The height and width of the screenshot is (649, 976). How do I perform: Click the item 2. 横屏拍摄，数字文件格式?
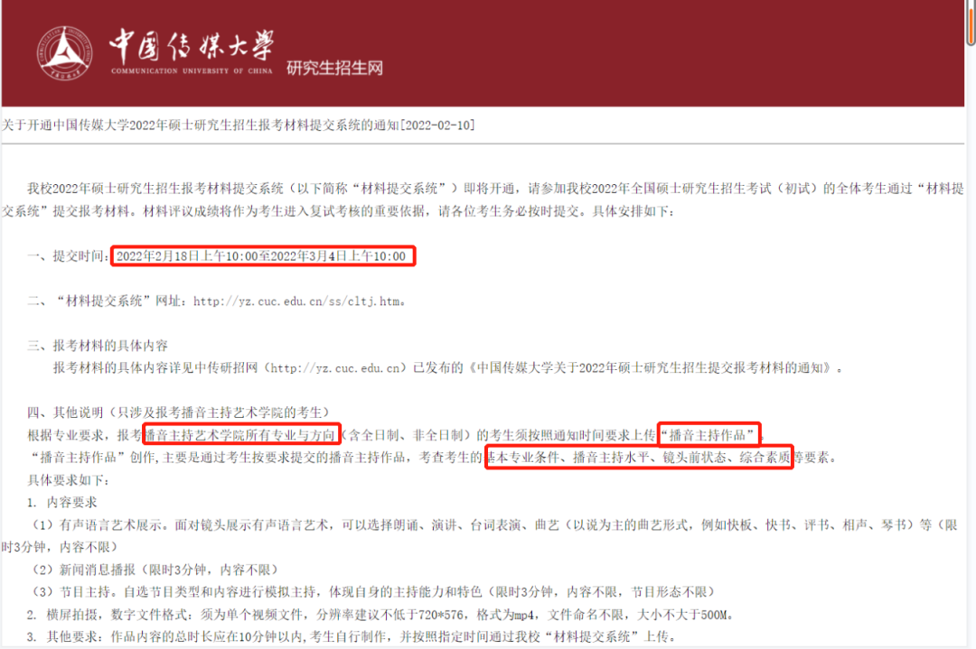[x=107, y=615]
